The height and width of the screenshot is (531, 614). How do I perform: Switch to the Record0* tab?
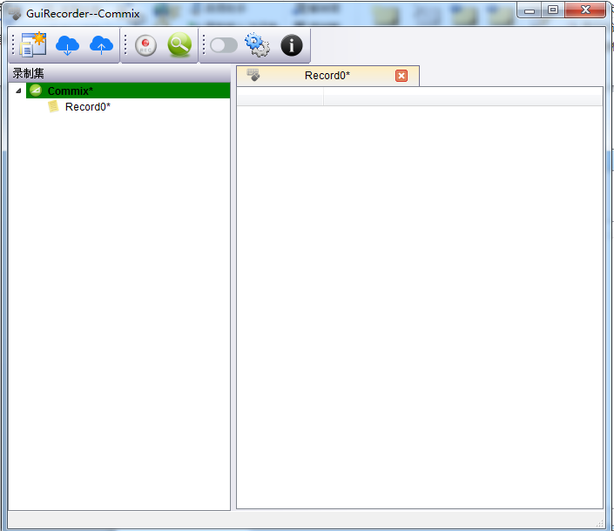click(x=327, y=76)
